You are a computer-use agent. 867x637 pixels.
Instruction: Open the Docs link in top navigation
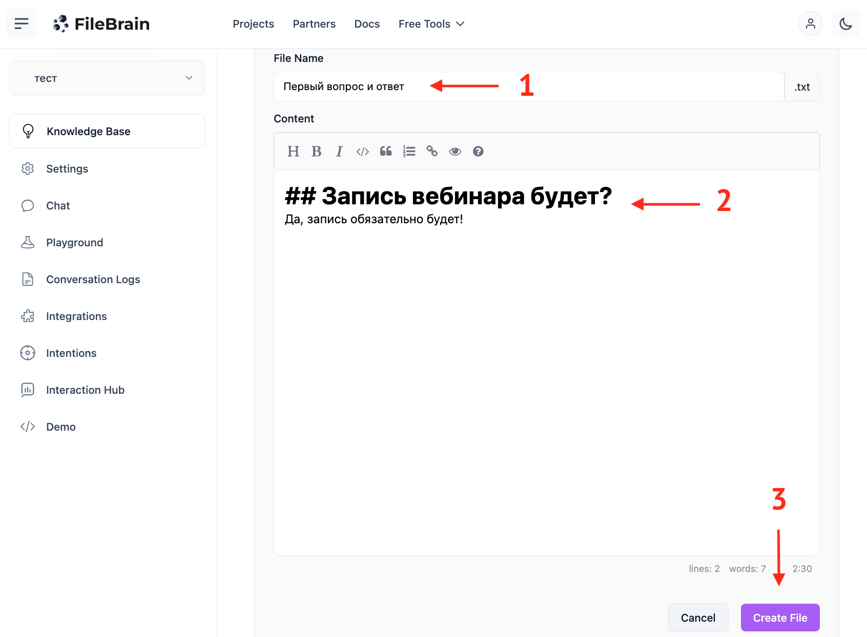pos(367,24)
